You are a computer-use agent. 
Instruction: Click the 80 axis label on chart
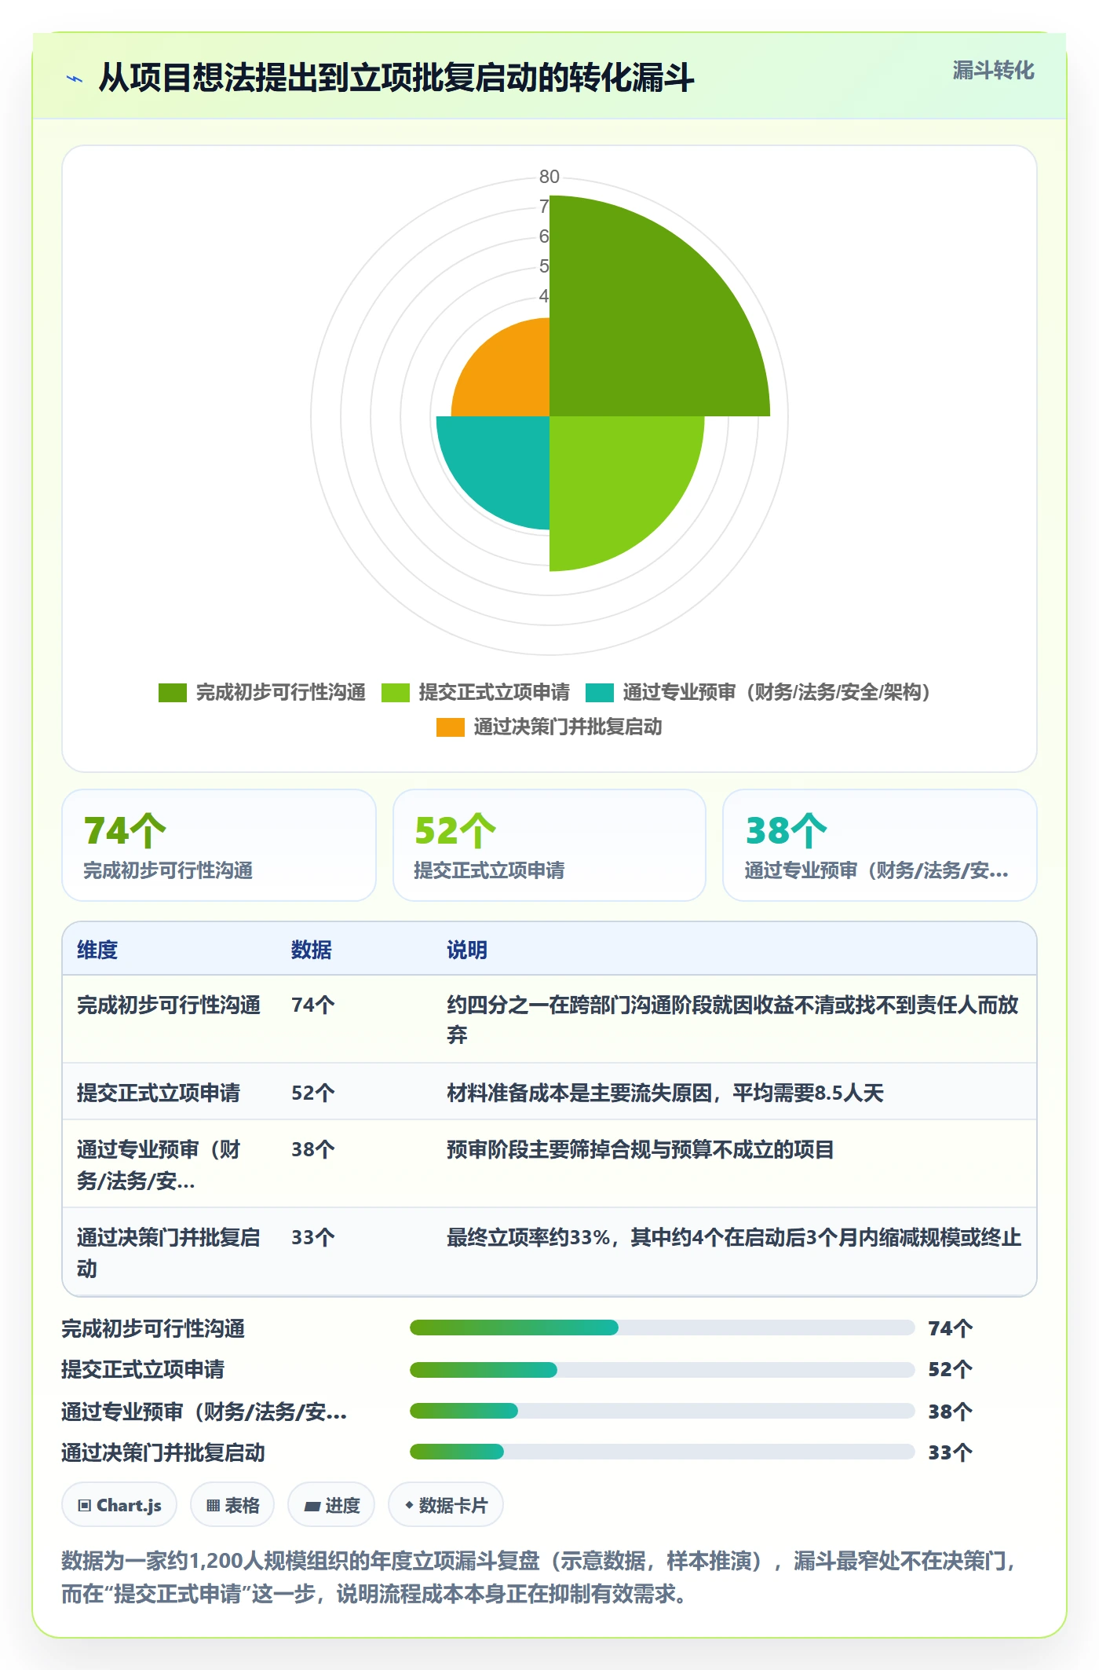coord(549,177)
